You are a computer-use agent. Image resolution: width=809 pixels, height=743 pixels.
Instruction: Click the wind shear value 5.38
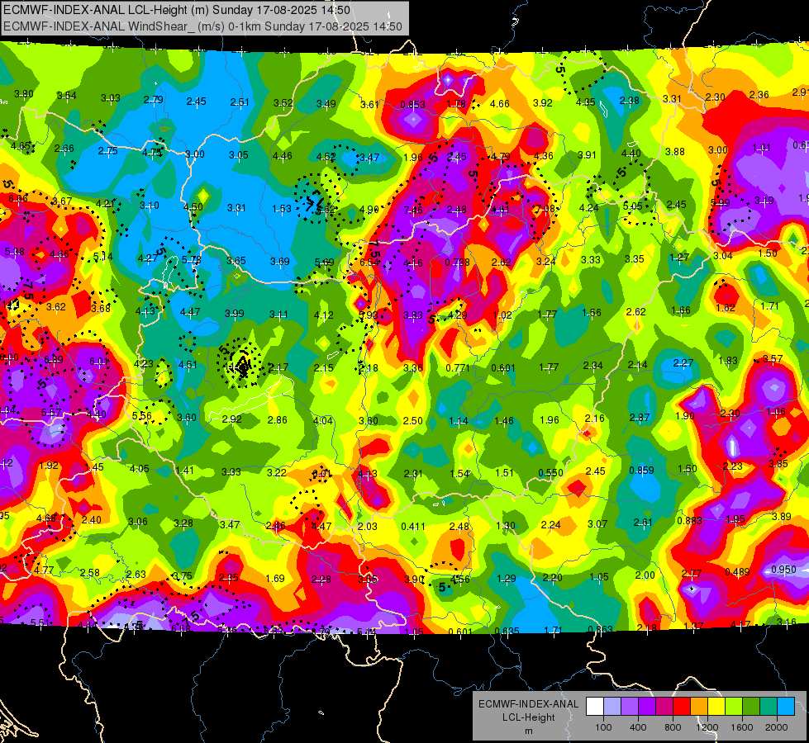[x=14, y=252]
